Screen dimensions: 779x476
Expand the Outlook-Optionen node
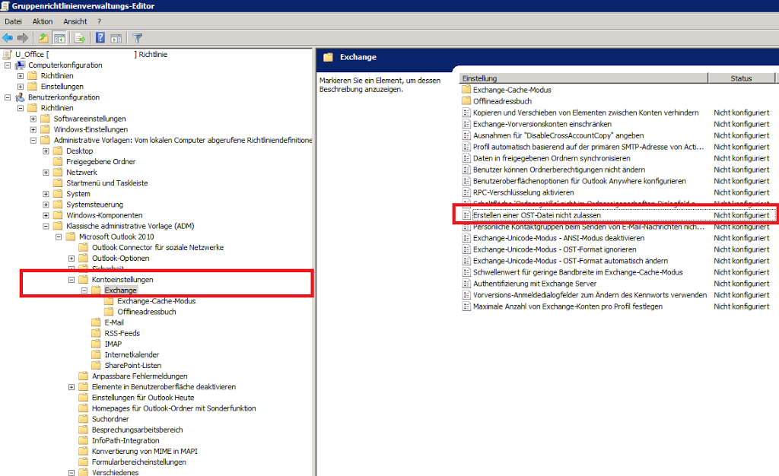coord(72,259)
